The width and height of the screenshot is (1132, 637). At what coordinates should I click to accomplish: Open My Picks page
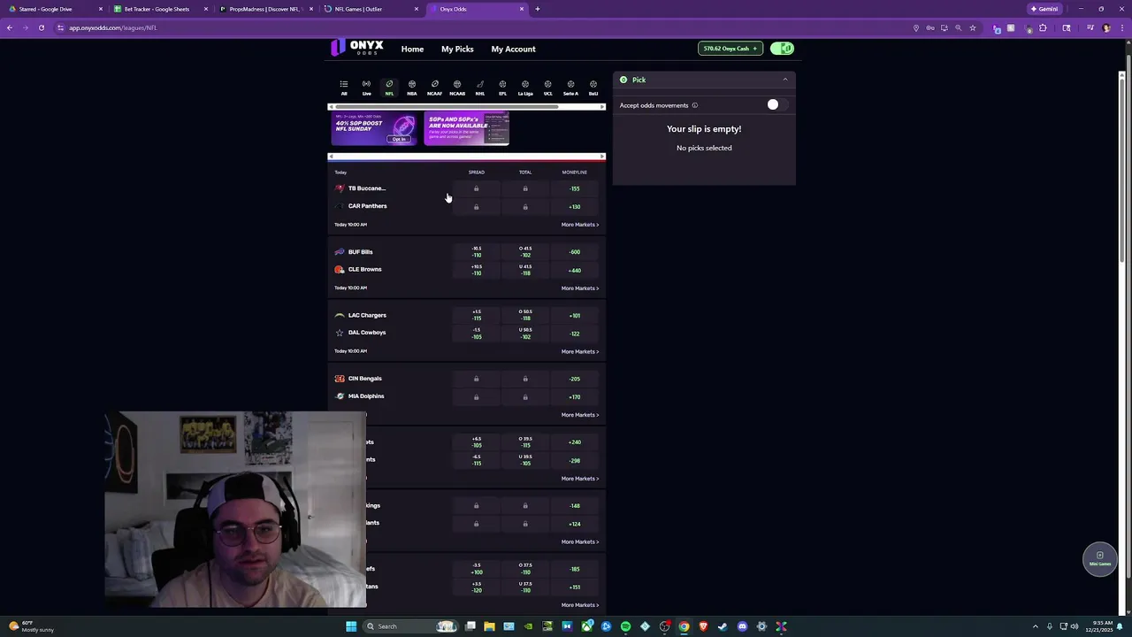tap(457, 49)
